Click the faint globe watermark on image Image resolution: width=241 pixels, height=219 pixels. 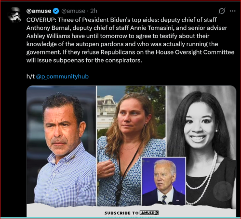tap(223, 191)
